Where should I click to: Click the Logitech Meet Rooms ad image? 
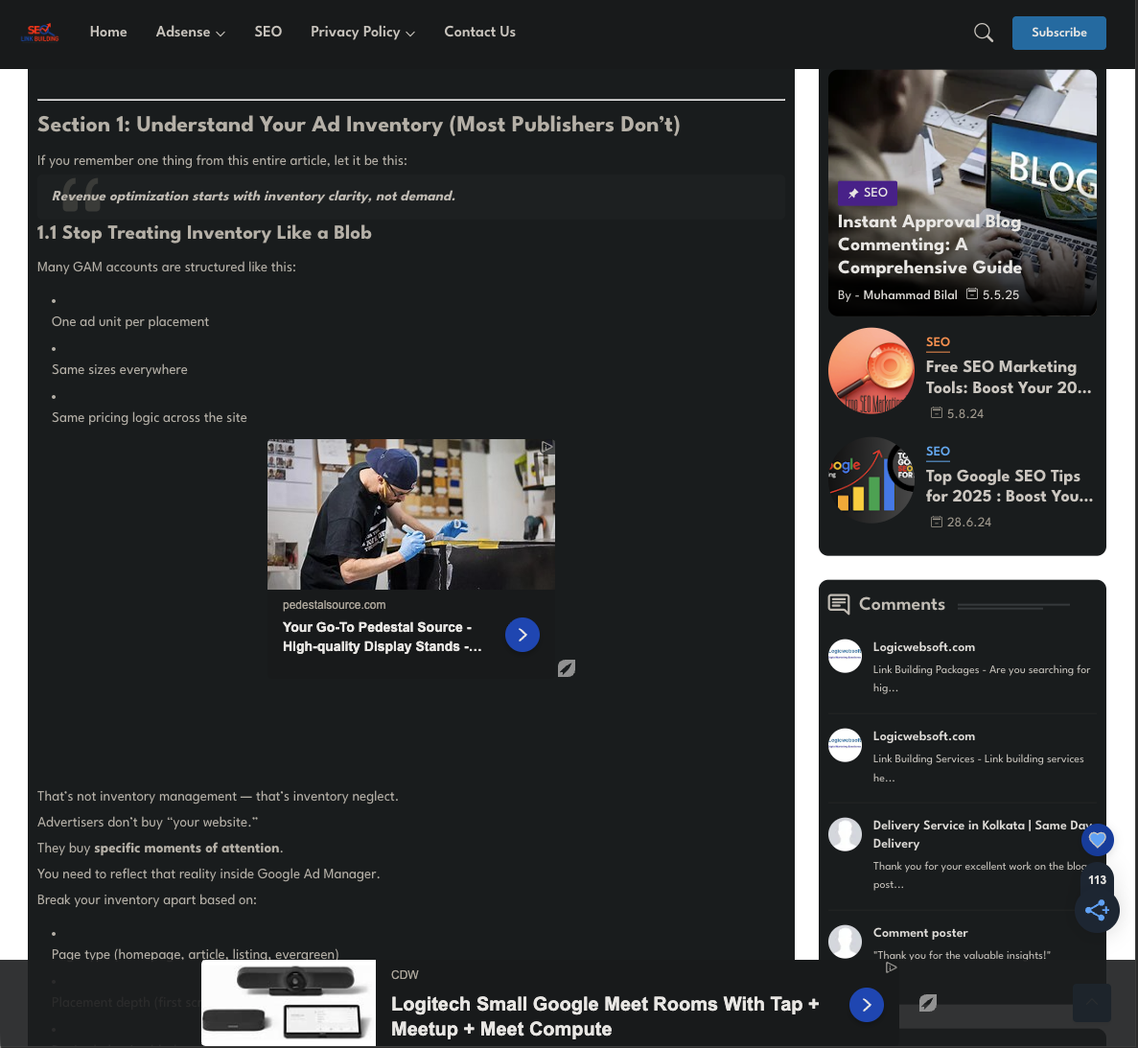pos(289,1003)
